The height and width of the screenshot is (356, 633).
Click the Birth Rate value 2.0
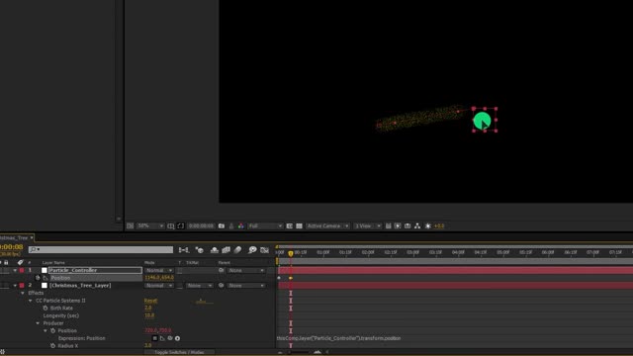click(148, 308)
